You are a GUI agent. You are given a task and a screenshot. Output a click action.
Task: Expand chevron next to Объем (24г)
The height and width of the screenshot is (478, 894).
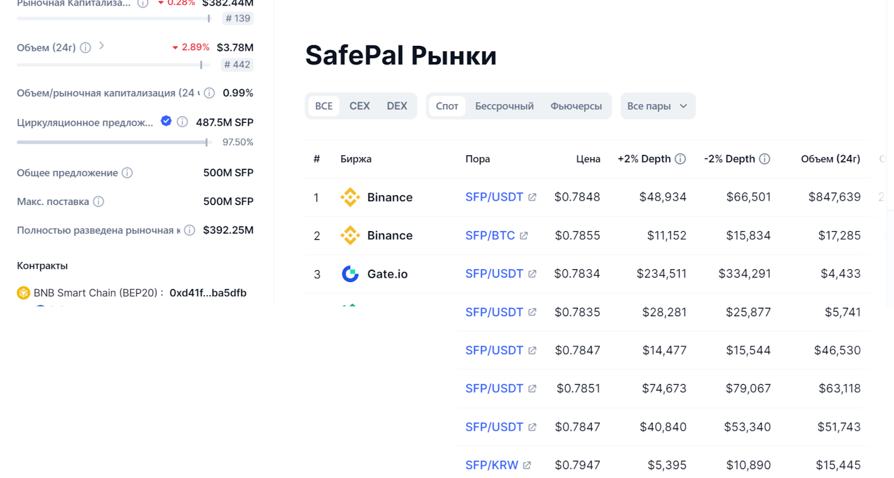(101, 46)
